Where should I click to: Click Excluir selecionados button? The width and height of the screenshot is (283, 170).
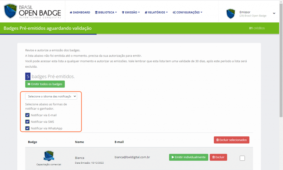232,140
